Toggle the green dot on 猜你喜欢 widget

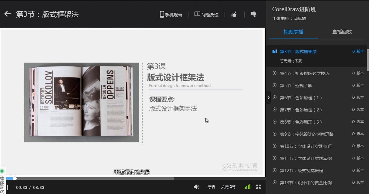tap(2, 171)
